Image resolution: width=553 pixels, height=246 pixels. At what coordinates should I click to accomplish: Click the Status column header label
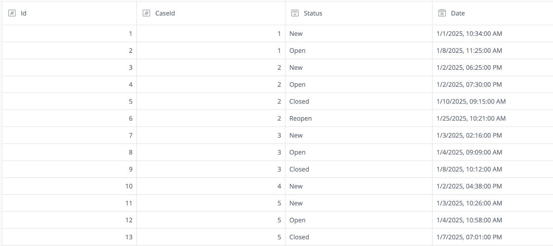313,13
